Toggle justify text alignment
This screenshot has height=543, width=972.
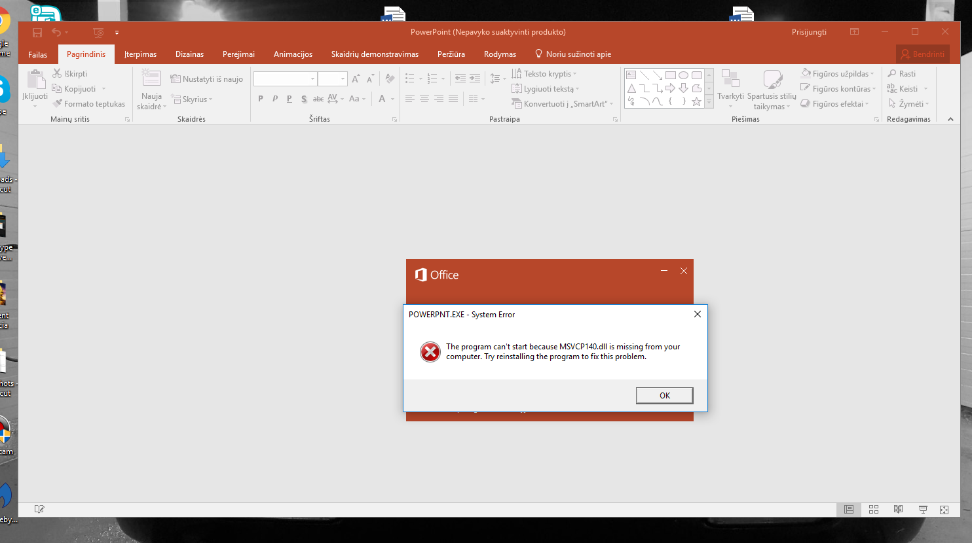(453, 99)
